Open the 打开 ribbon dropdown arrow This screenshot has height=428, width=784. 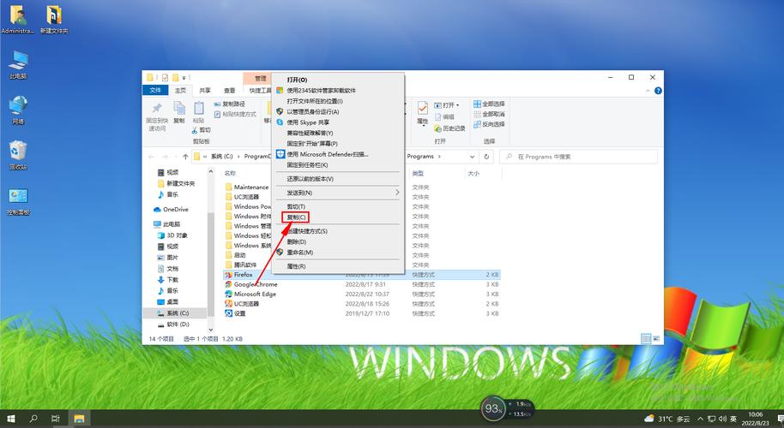tap(457, 105)
